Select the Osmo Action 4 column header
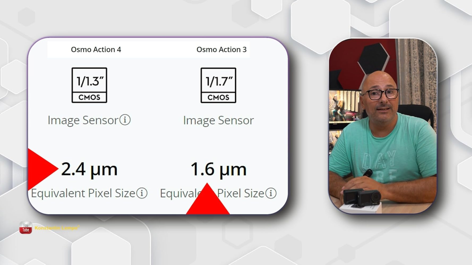 point(96,50)
